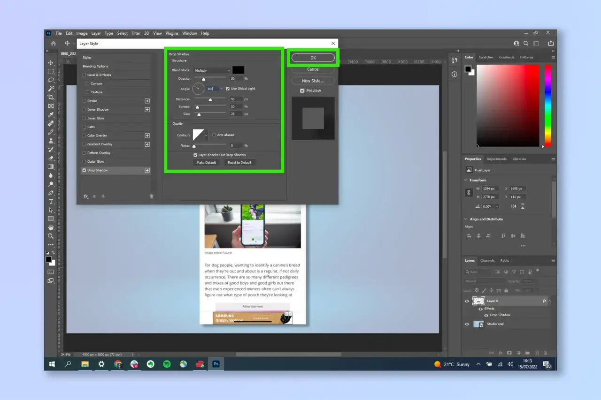601x400 pixels.
Task: Uncheck Use Global Light
Action: pyautogui.click(x=228, y=89)
